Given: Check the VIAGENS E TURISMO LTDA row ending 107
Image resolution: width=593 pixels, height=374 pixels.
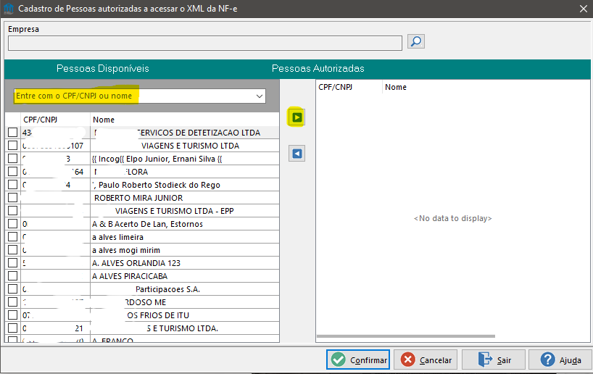Looking at the screenshot, I should pyautogui.click(x=13, y=146).
